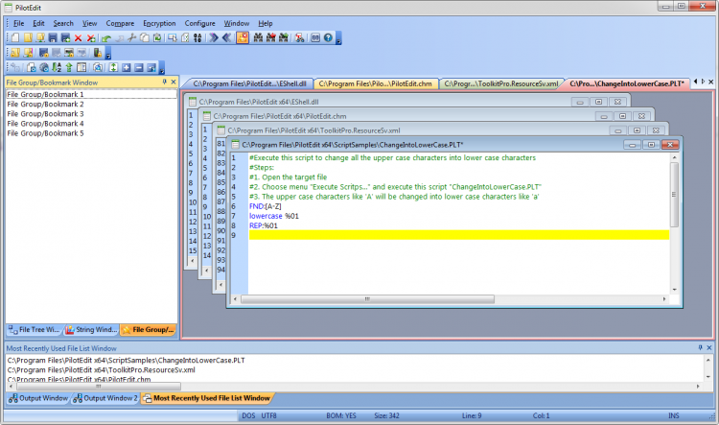Open the Configure menu

point(200,23)
